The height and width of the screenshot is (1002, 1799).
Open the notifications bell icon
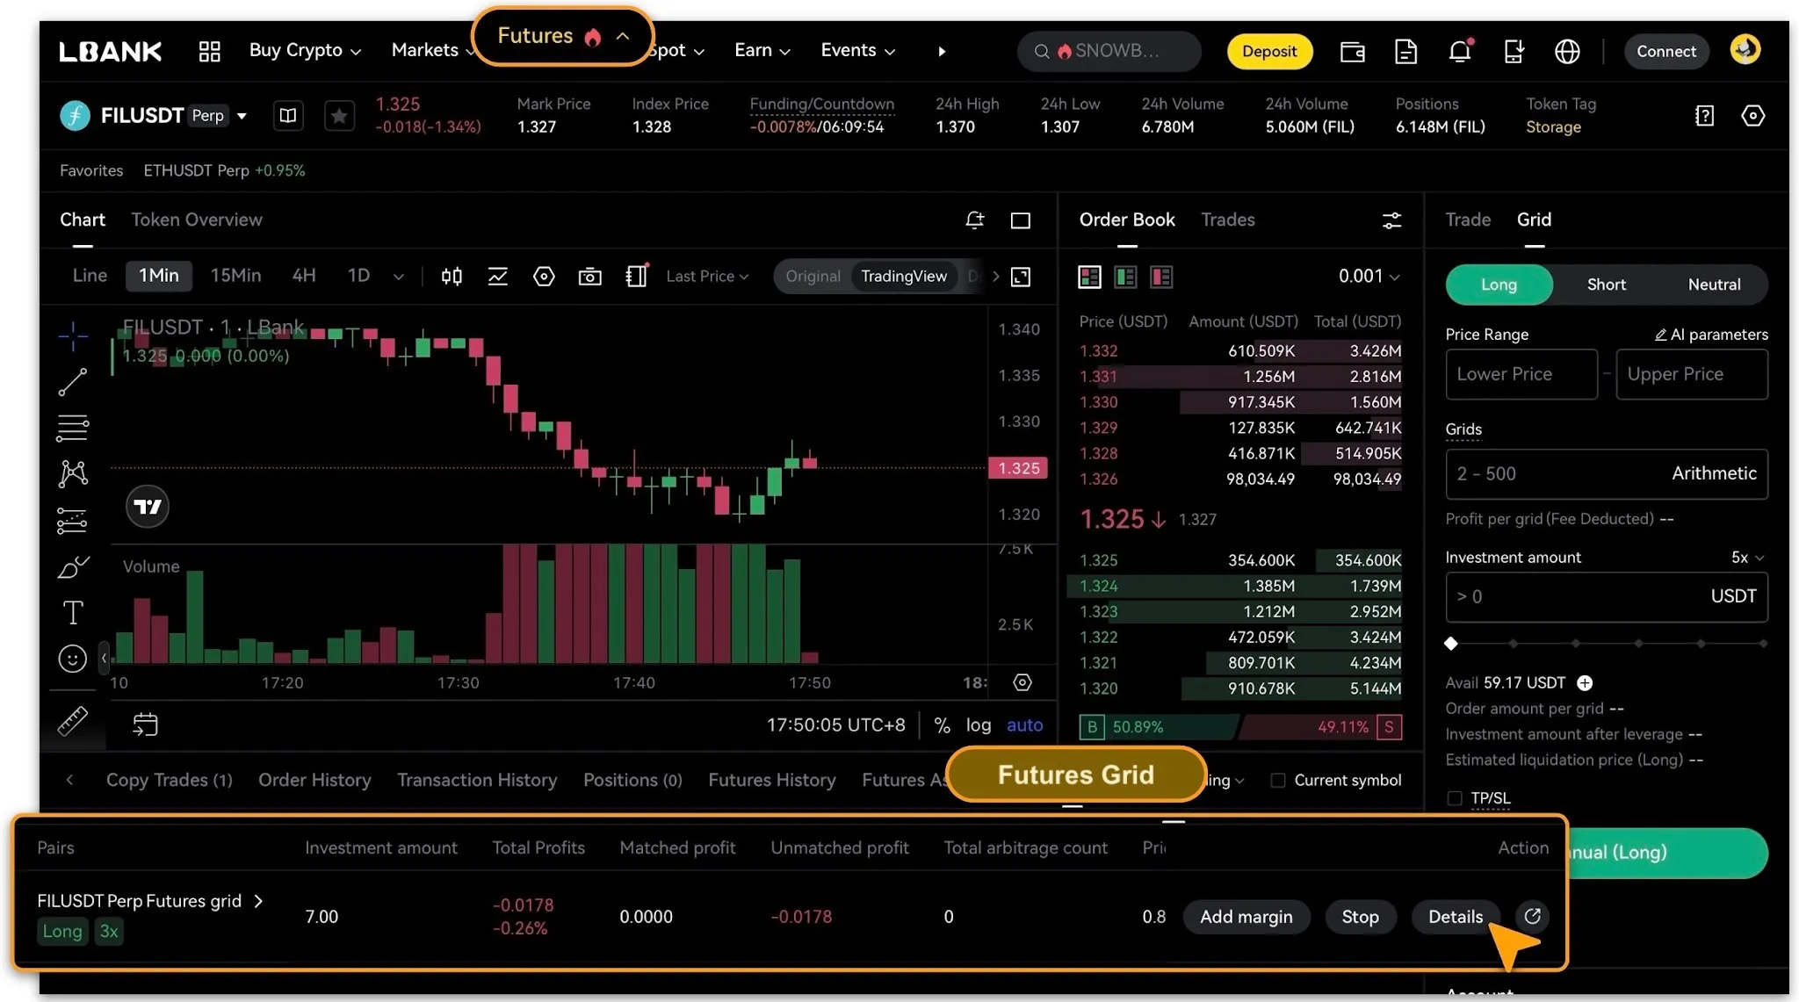point(1459,52)
